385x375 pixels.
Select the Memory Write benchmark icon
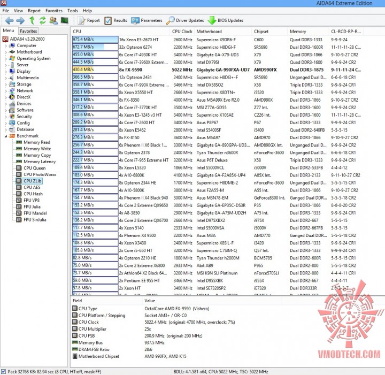click(19, 149)
